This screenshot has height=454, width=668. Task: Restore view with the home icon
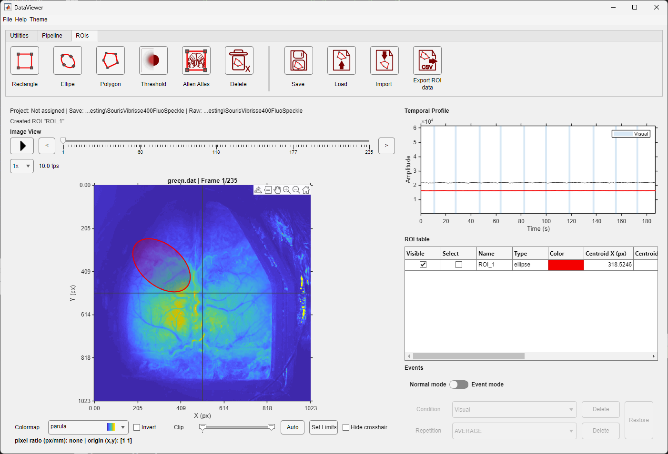[306, 190]
